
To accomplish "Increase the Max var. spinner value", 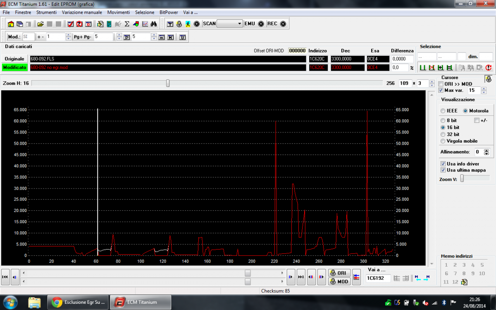I will click(x=484, y=88).
